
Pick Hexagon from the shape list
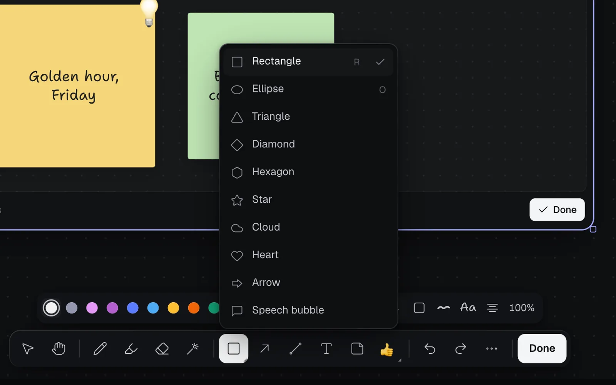pos(308,172)
